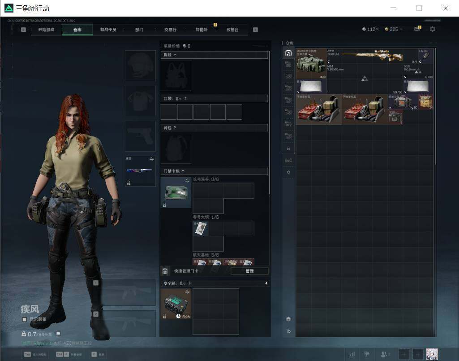The width and height of the screenshot is (459, 361).
Task: Click the equipment panel vertical scrollbar
Action: click(x=269, y=122)
